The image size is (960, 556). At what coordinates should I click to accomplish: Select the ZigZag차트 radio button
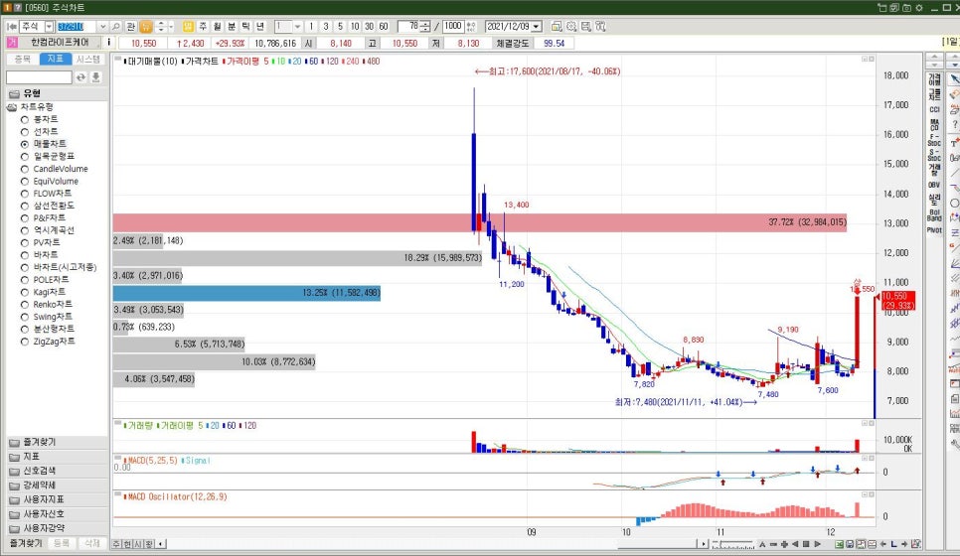pyautogui.click(x=25, y=342)
